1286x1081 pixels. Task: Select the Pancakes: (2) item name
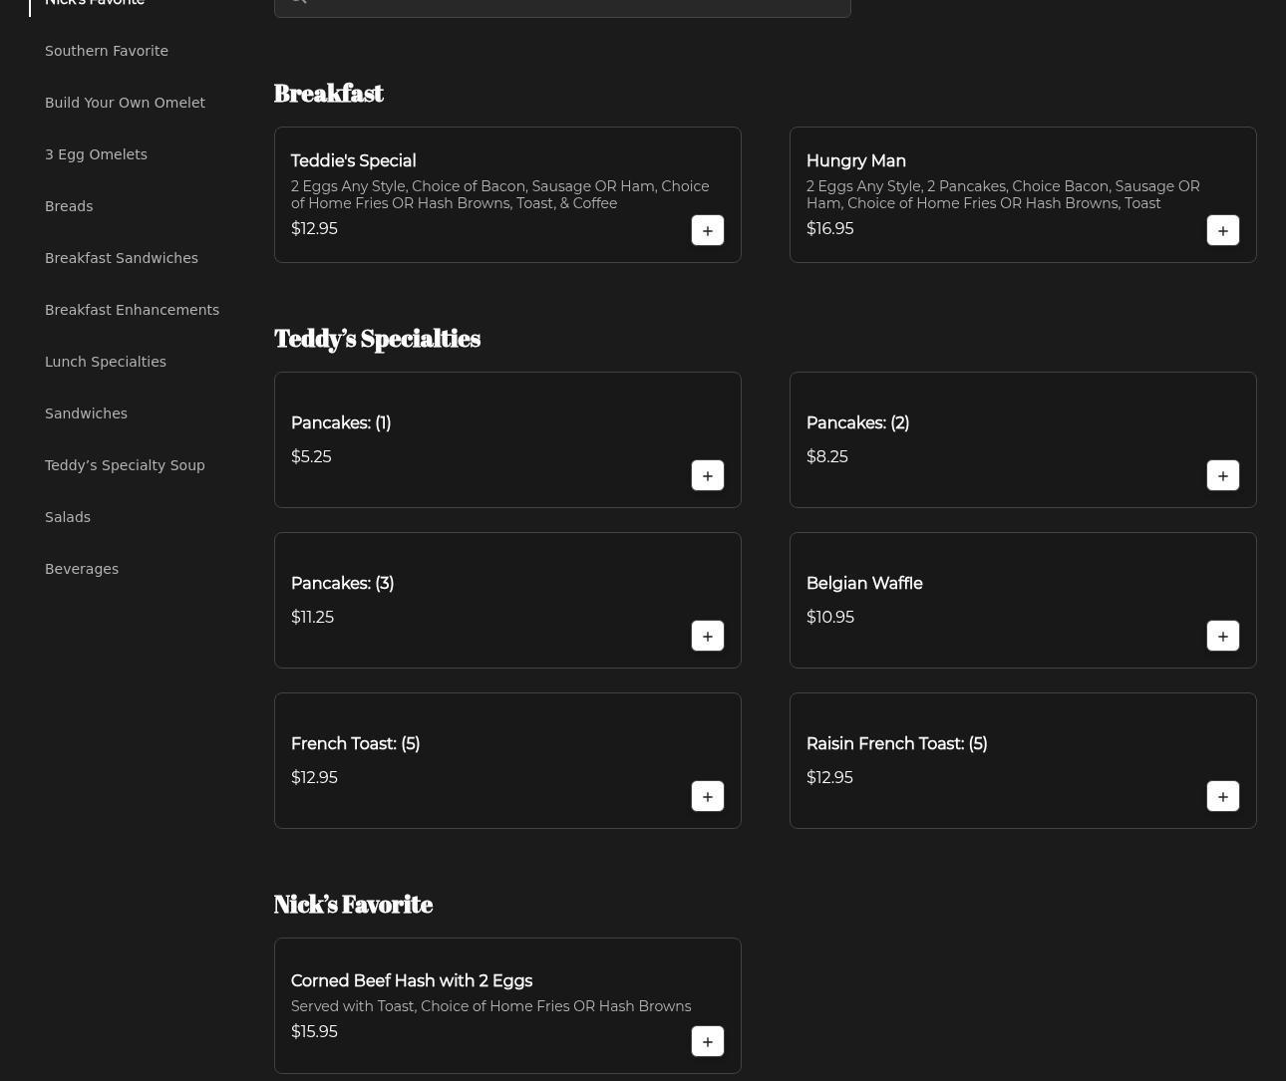[x=857, y=422]
